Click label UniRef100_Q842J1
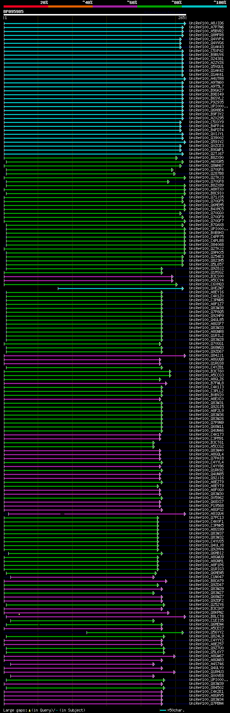 click(206, 356)
